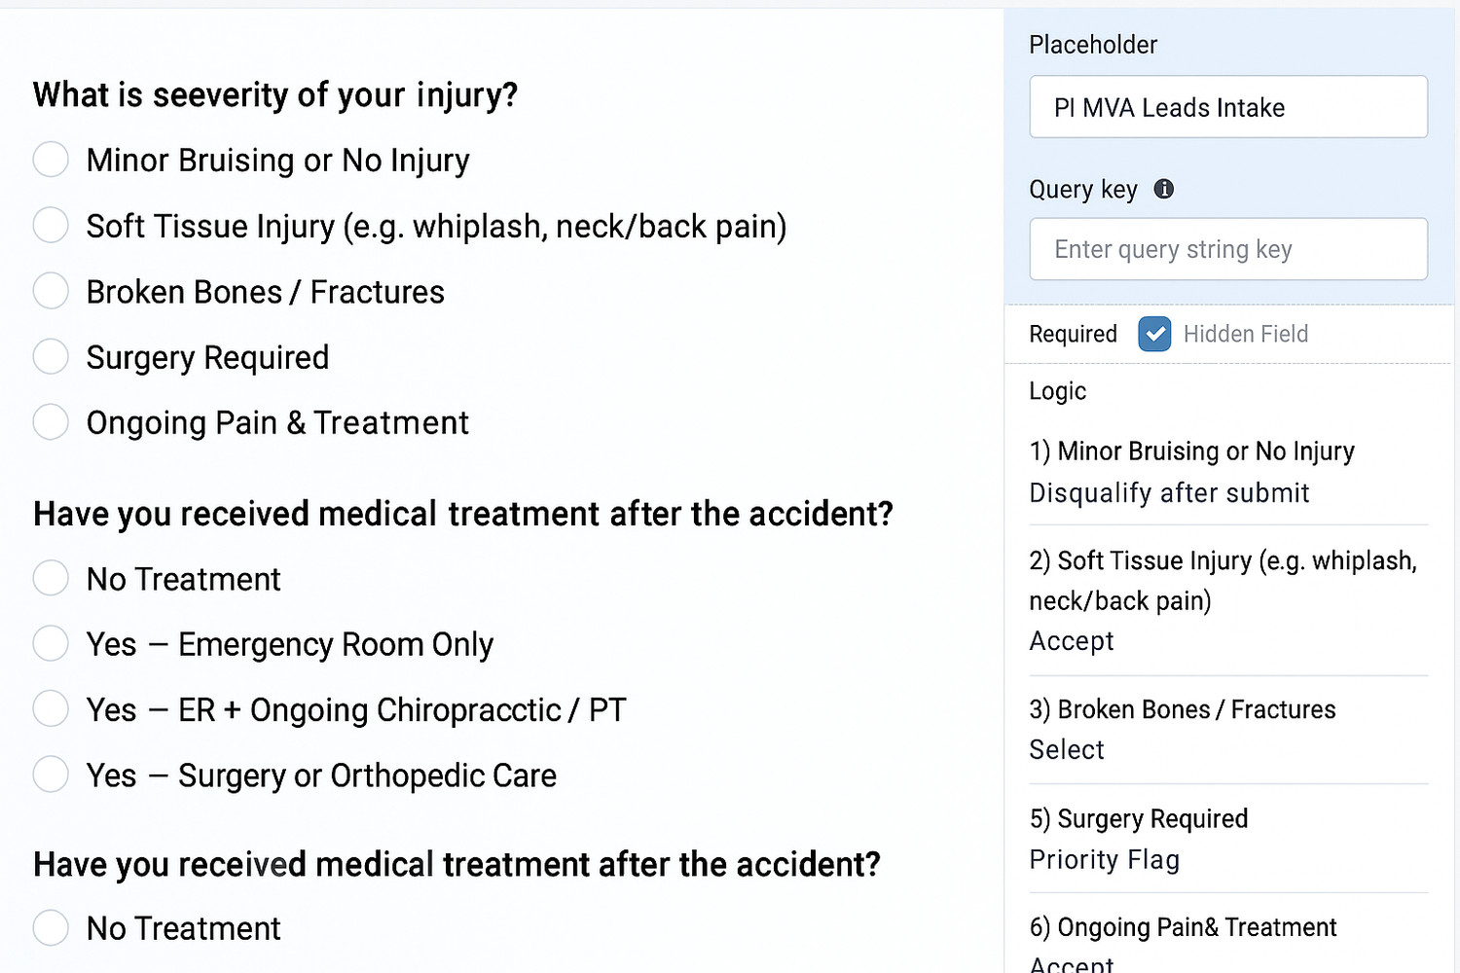The width and height of the screenshot is (1460, 973).
Task: Pick Yes – ER + Ongoing Chiropractic radio
Action: [51, 709]
